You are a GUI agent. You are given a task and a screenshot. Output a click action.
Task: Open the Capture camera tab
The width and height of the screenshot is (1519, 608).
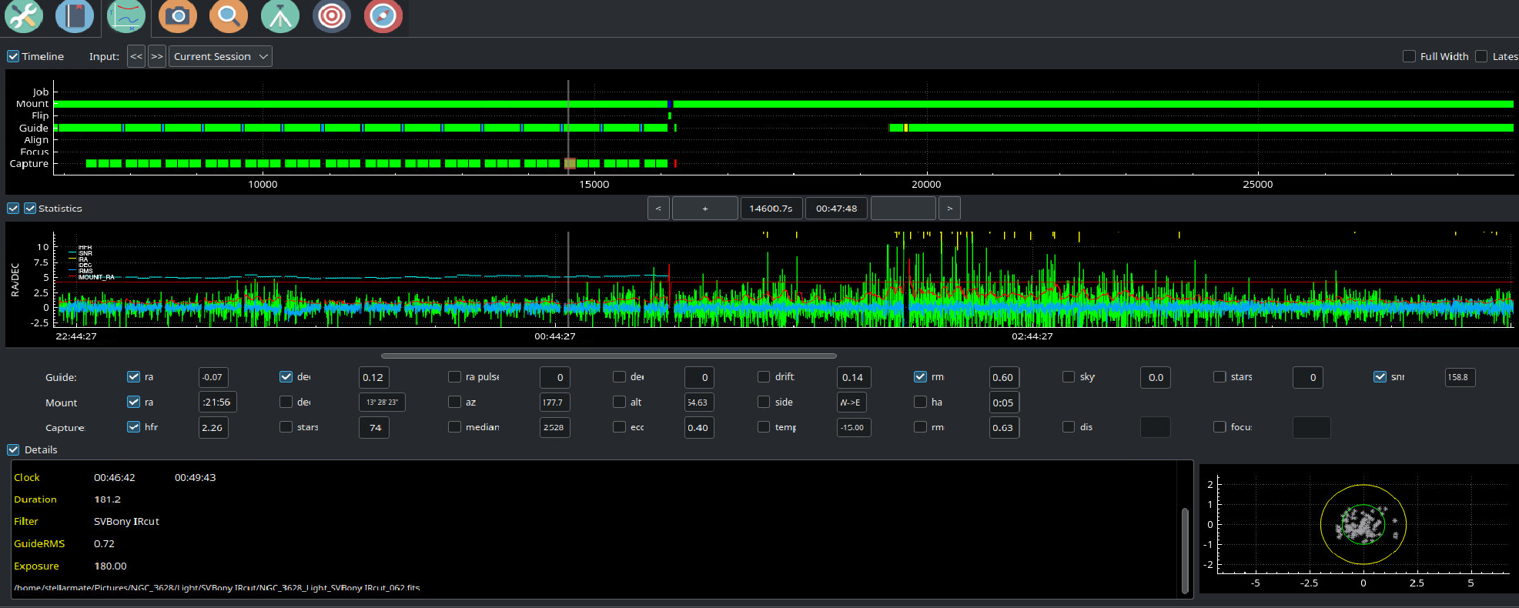coord(178,16)
